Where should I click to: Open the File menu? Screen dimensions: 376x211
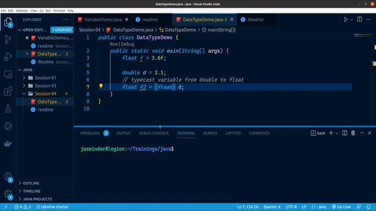(4, 11)
